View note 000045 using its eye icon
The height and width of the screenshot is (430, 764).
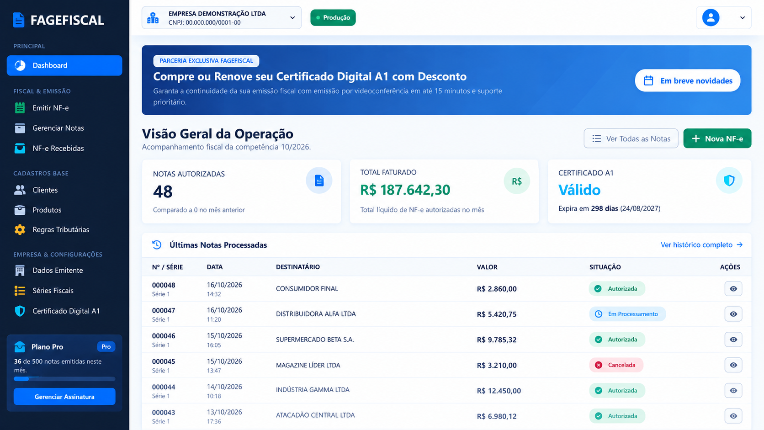733,365
